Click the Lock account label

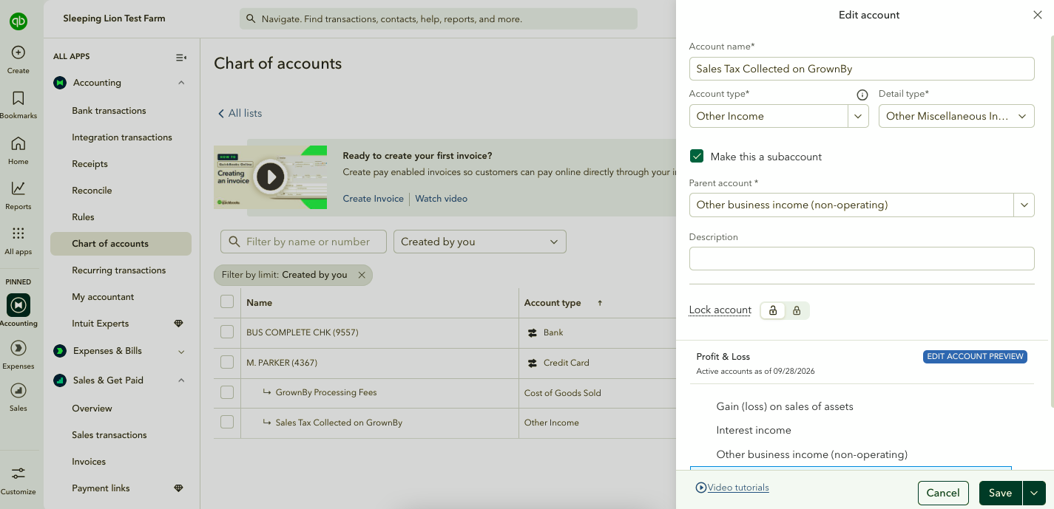(720, 310)
